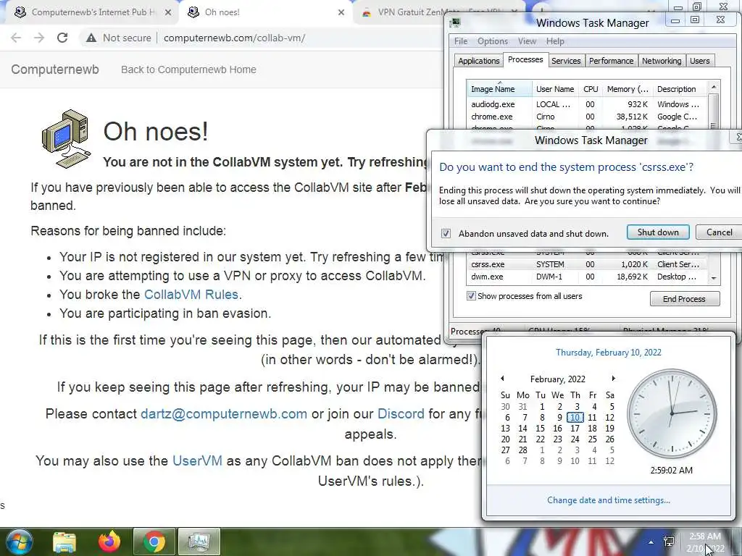This screenshot has width=742, height=556.
Task: Select audiodg.exe process row
Action: click(x=587, y=104)
